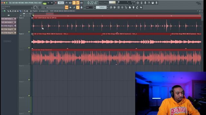This screenshot has width=206, height=115.
Task: Toggle wait for input before playing
Action: click(x=70, y=3)
